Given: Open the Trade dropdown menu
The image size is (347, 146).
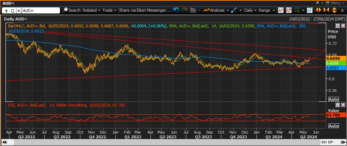Looking at the screenshot, I should [x=109, y=10].
